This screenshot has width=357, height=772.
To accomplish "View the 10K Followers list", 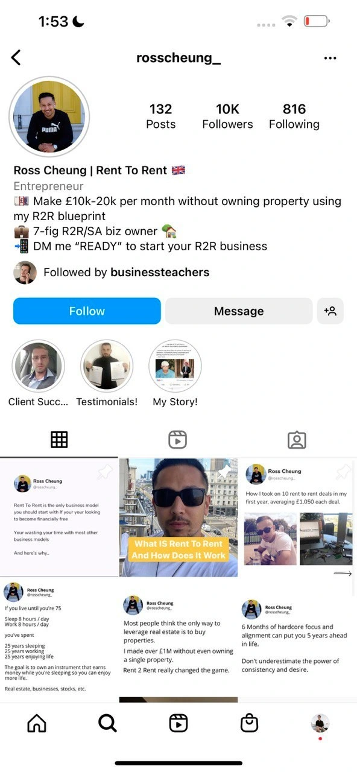I will coord(227,116).
